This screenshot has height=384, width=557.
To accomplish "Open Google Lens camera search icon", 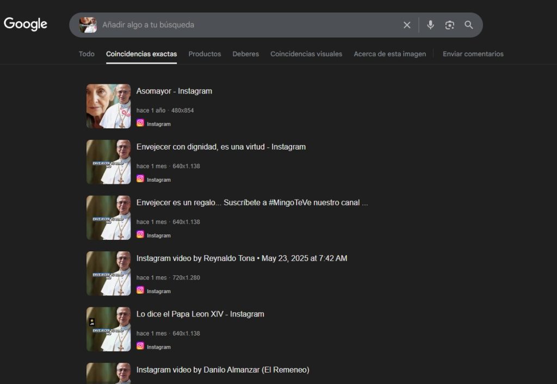I will click(x=449, y=25).
